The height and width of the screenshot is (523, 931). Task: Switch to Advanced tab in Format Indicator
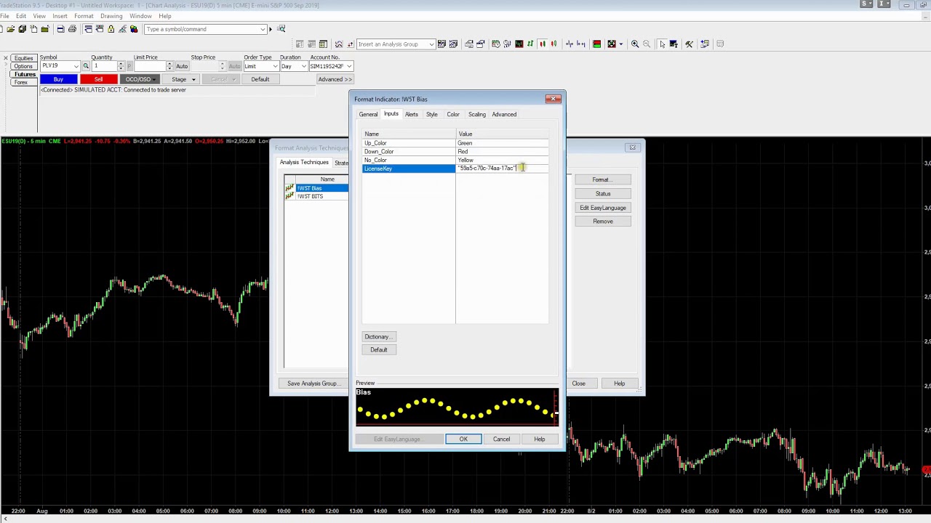coord(504,114)
